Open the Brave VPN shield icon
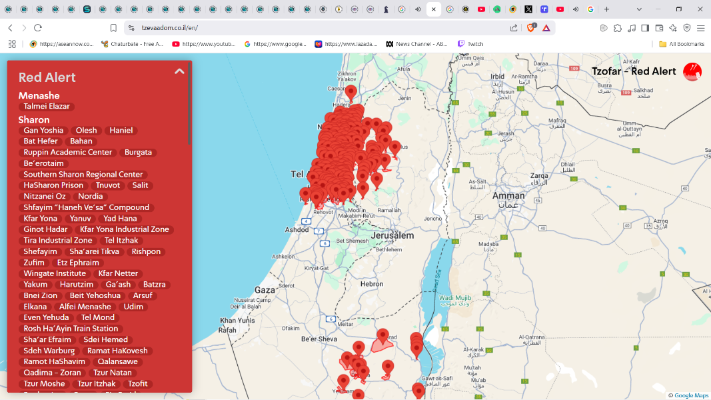This screenshot has width=711, height=400. point(687,27)
